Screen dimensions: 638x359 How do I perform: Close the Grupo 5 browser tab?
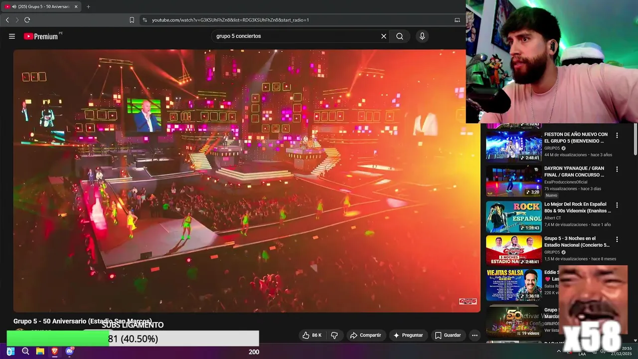click(76, 6)
